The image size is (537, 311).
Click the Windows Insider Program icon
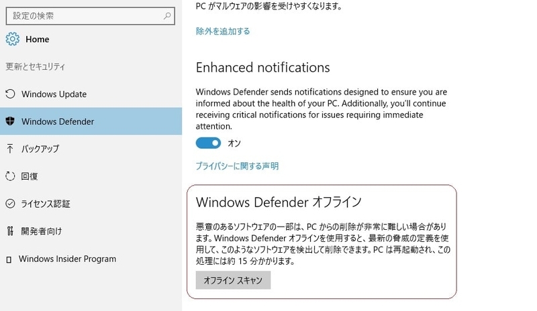coord(9,259)
